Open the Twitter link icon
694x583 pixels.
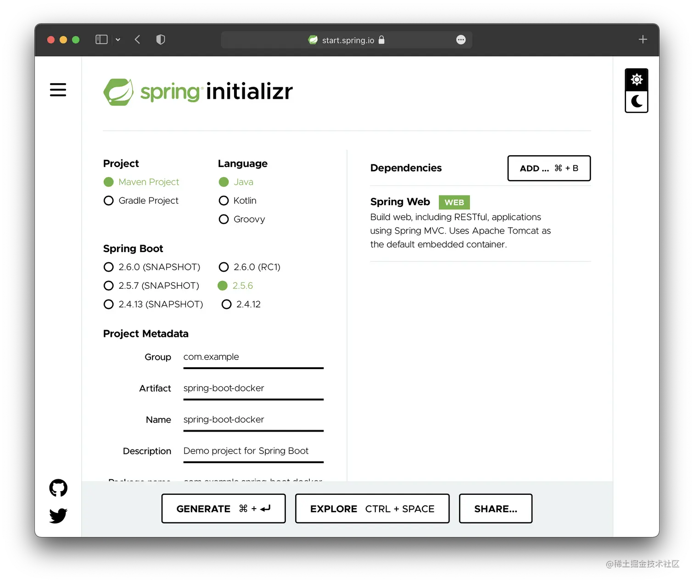coord(58,516)
